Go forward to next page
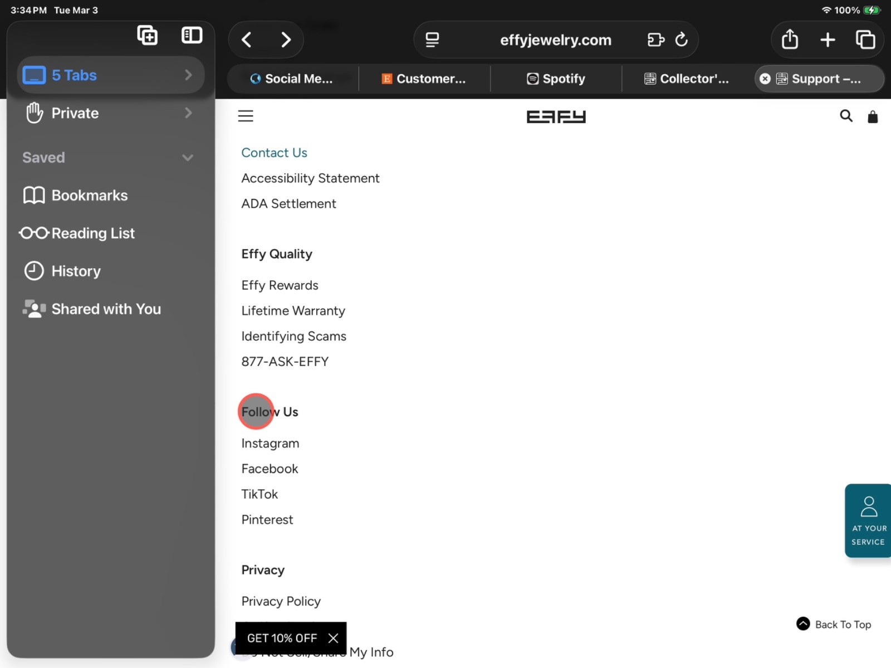The height and width of the screenshot is (668, 891). coord(286,40)
